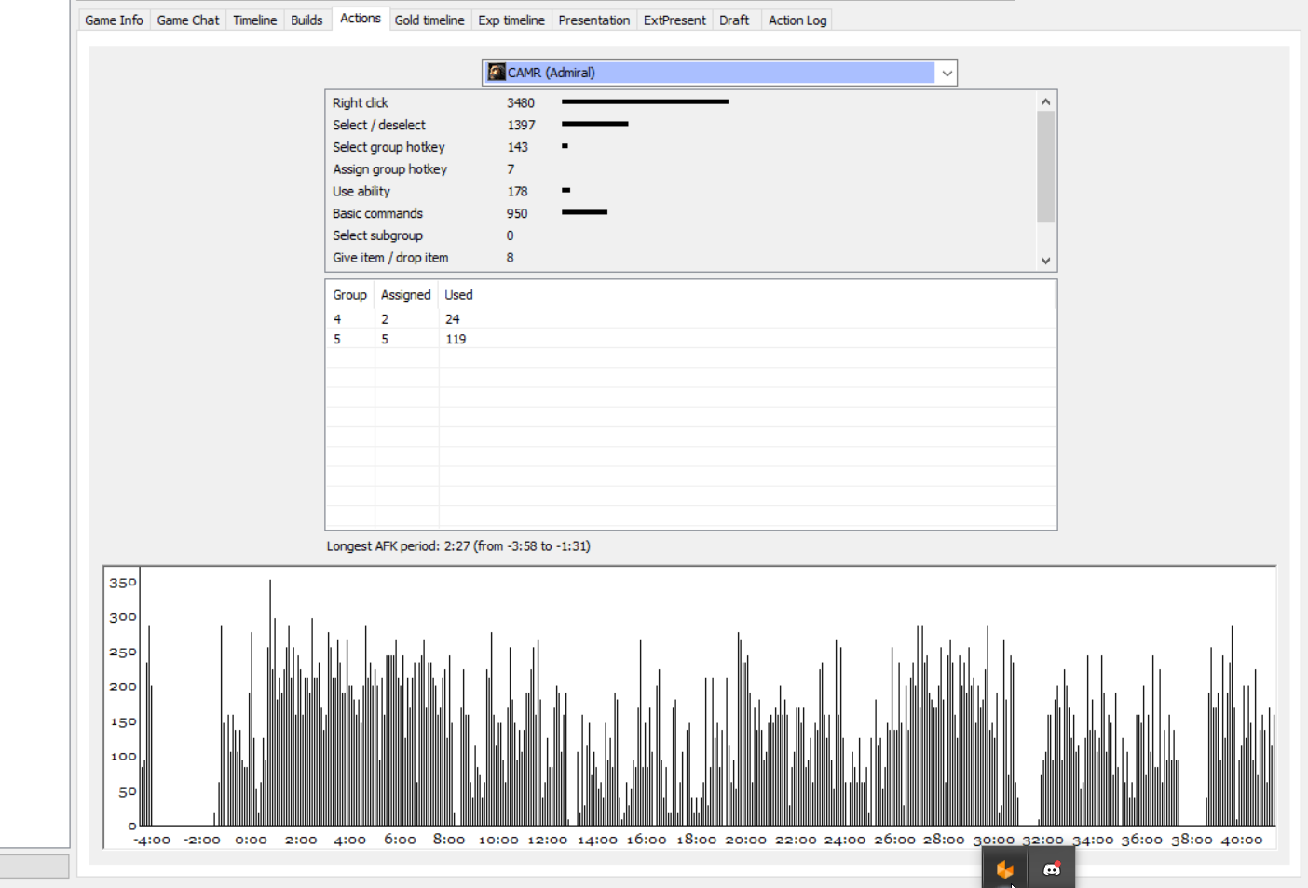Select group 5 row in hotkey table

coord(690,339)
